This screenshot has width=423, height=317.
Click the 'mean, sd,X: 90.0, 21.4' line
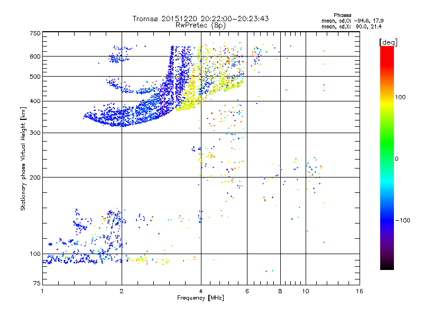tap(352, 26)
